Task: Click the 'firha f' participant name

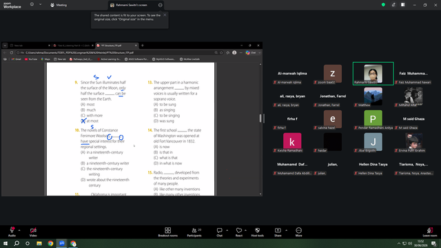Action: pyautogui.click(x=292, y=119)
